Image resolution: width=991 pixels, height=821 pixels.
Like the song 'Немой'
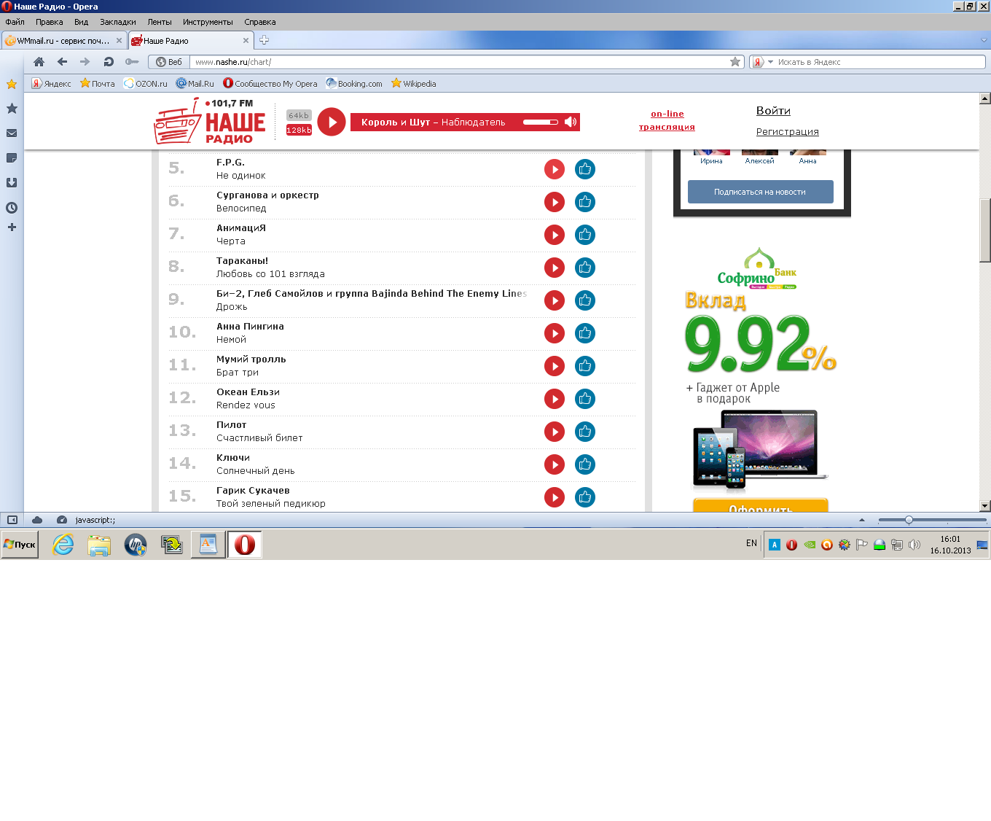tap(585, 333)
